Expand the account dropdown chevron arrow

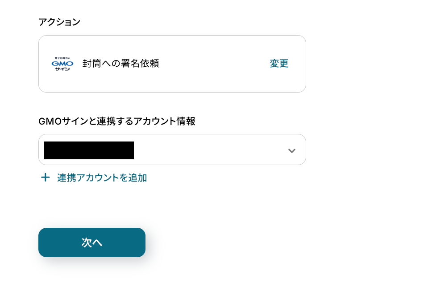point(292,150)
